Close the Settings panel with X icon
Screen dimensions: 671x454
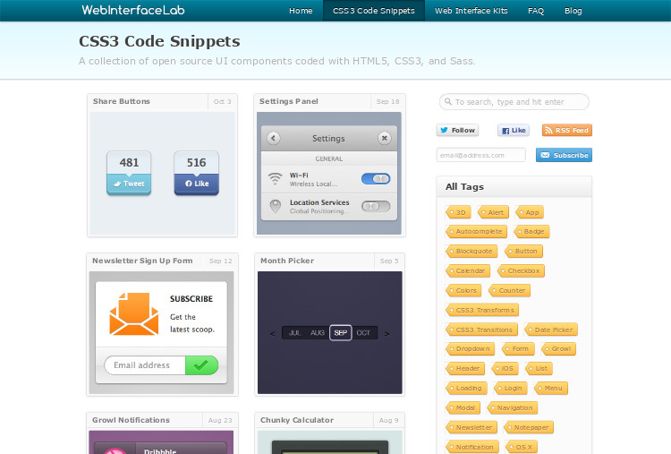click(384, 138)
